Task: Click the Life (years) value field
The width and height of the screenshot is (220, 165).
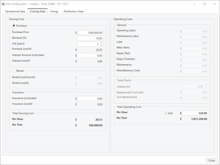Action: coord(88,44)
